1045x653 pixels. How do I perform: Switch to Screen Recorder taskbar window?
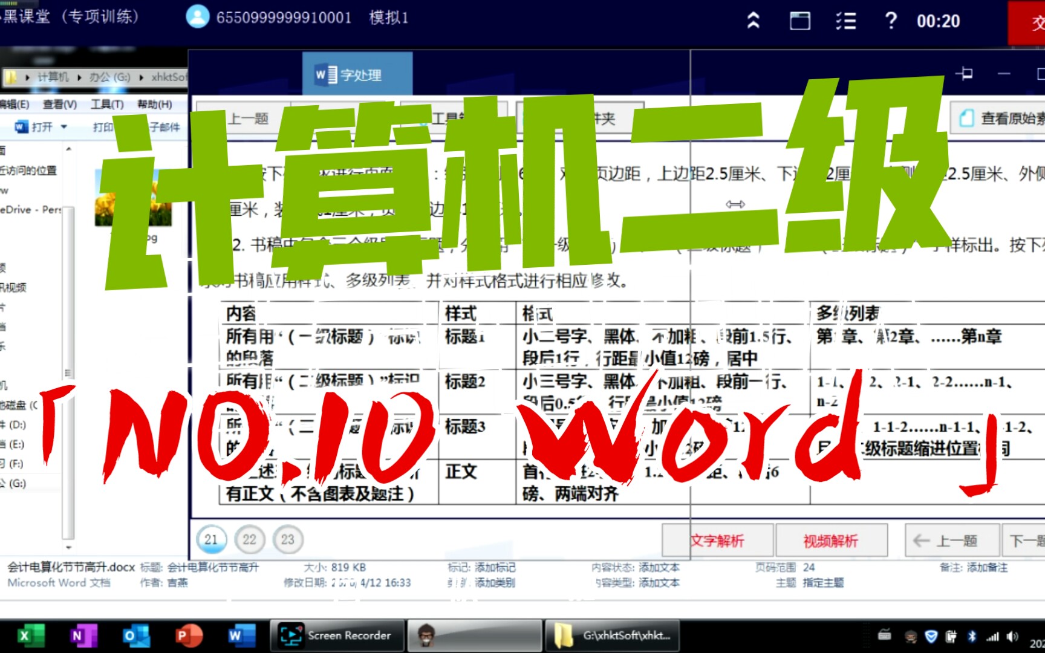337,635
